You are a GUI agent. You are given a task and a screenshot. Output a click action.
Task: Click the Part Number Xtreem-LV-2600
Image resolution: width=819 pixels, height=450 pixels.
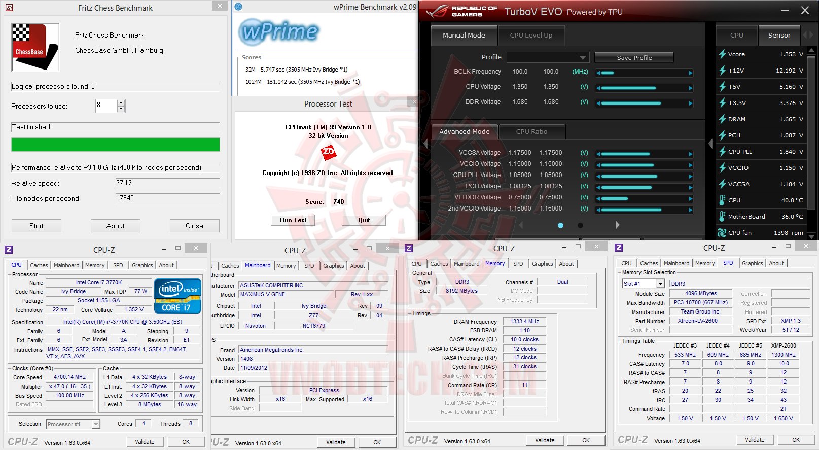click(700, 321)
